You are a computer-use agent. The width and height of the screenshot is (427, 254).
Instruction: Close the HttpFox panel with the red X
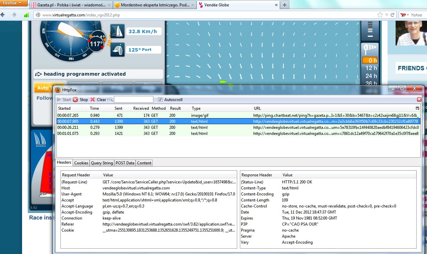(x=419, y=100)
